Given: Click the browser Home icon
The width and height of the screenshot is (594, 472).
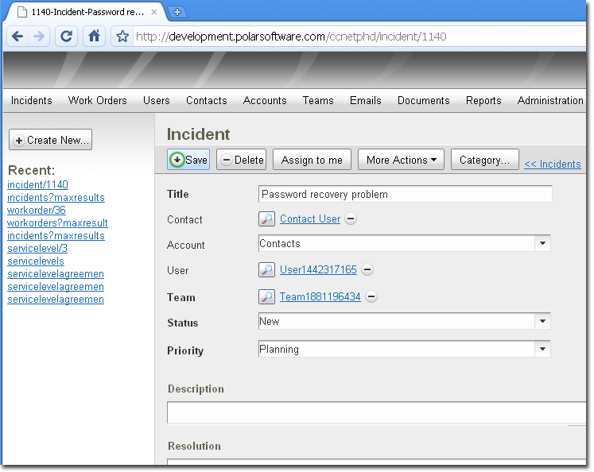Looking at the screenshot, I should pyautogui.click(x=95, y=37).
